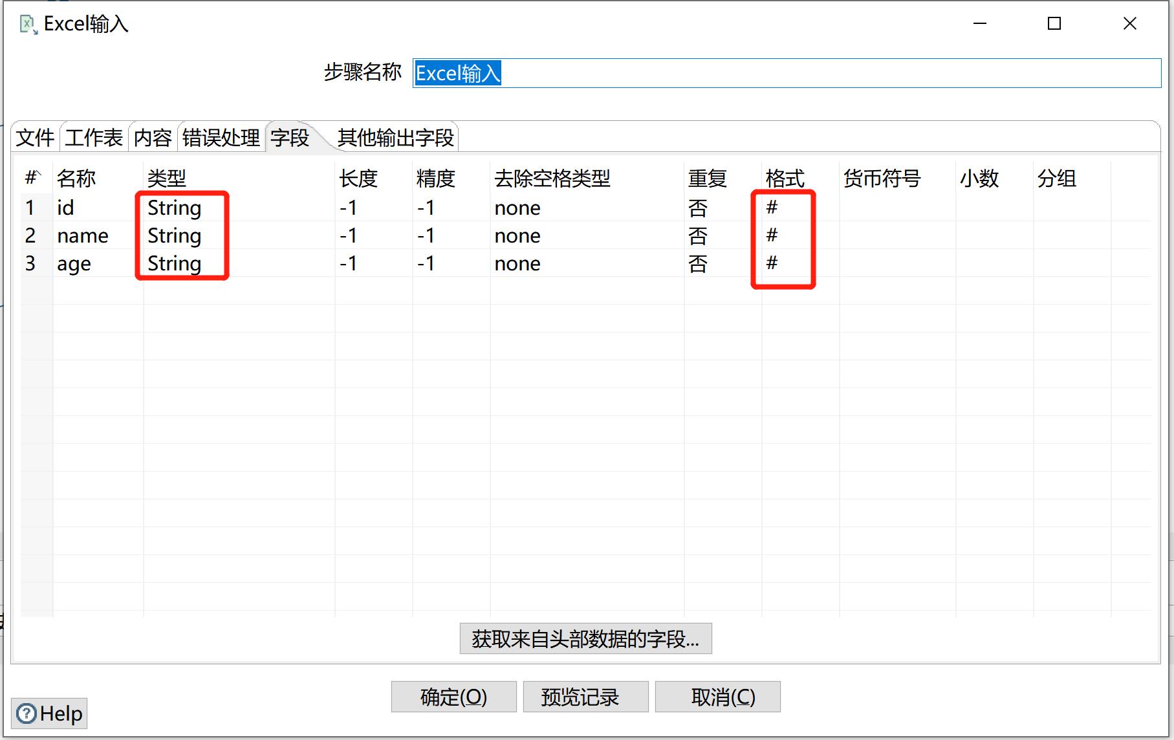Image resolution: width=1174 pixels, height=740 pixels.
Task: Open type String cell in name row
Action: point(239,235)
